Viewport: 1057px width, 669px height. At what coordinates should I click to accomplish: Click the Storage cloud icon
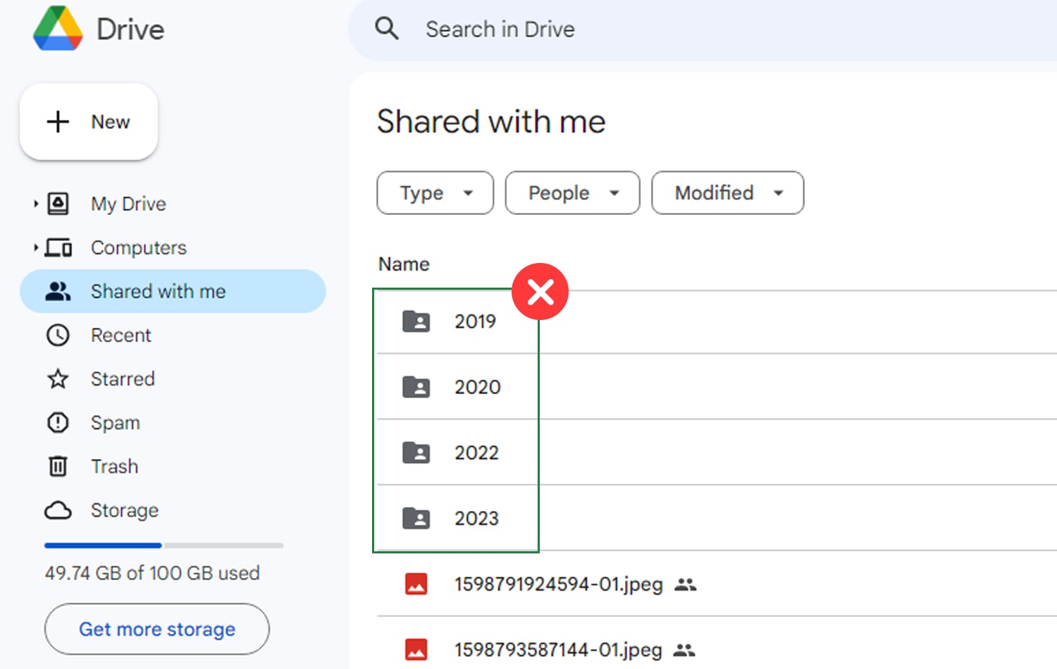56,510
